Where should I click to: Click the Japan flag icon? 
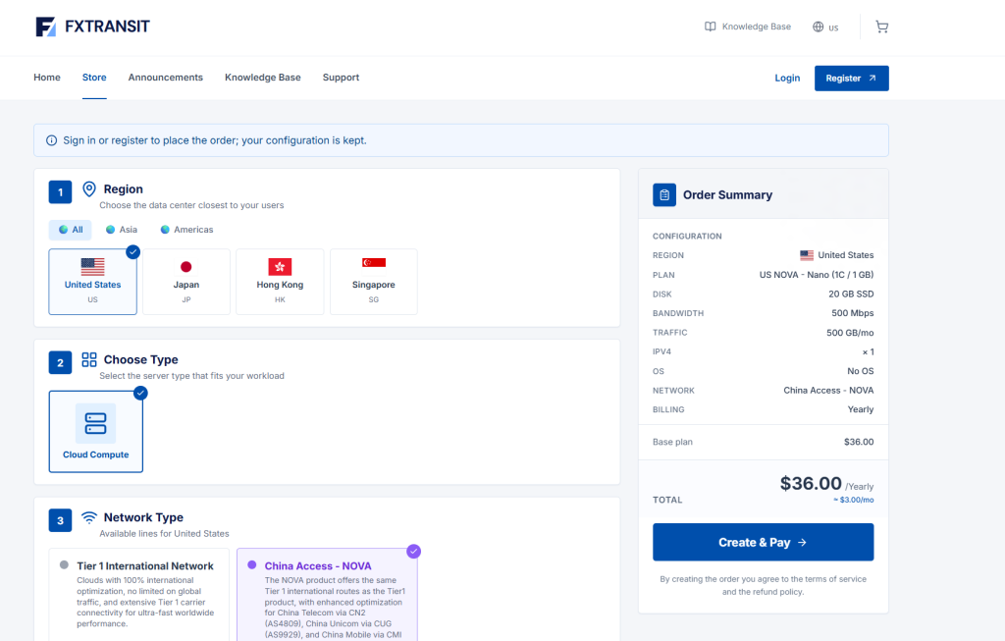click(x=185, y=267)
